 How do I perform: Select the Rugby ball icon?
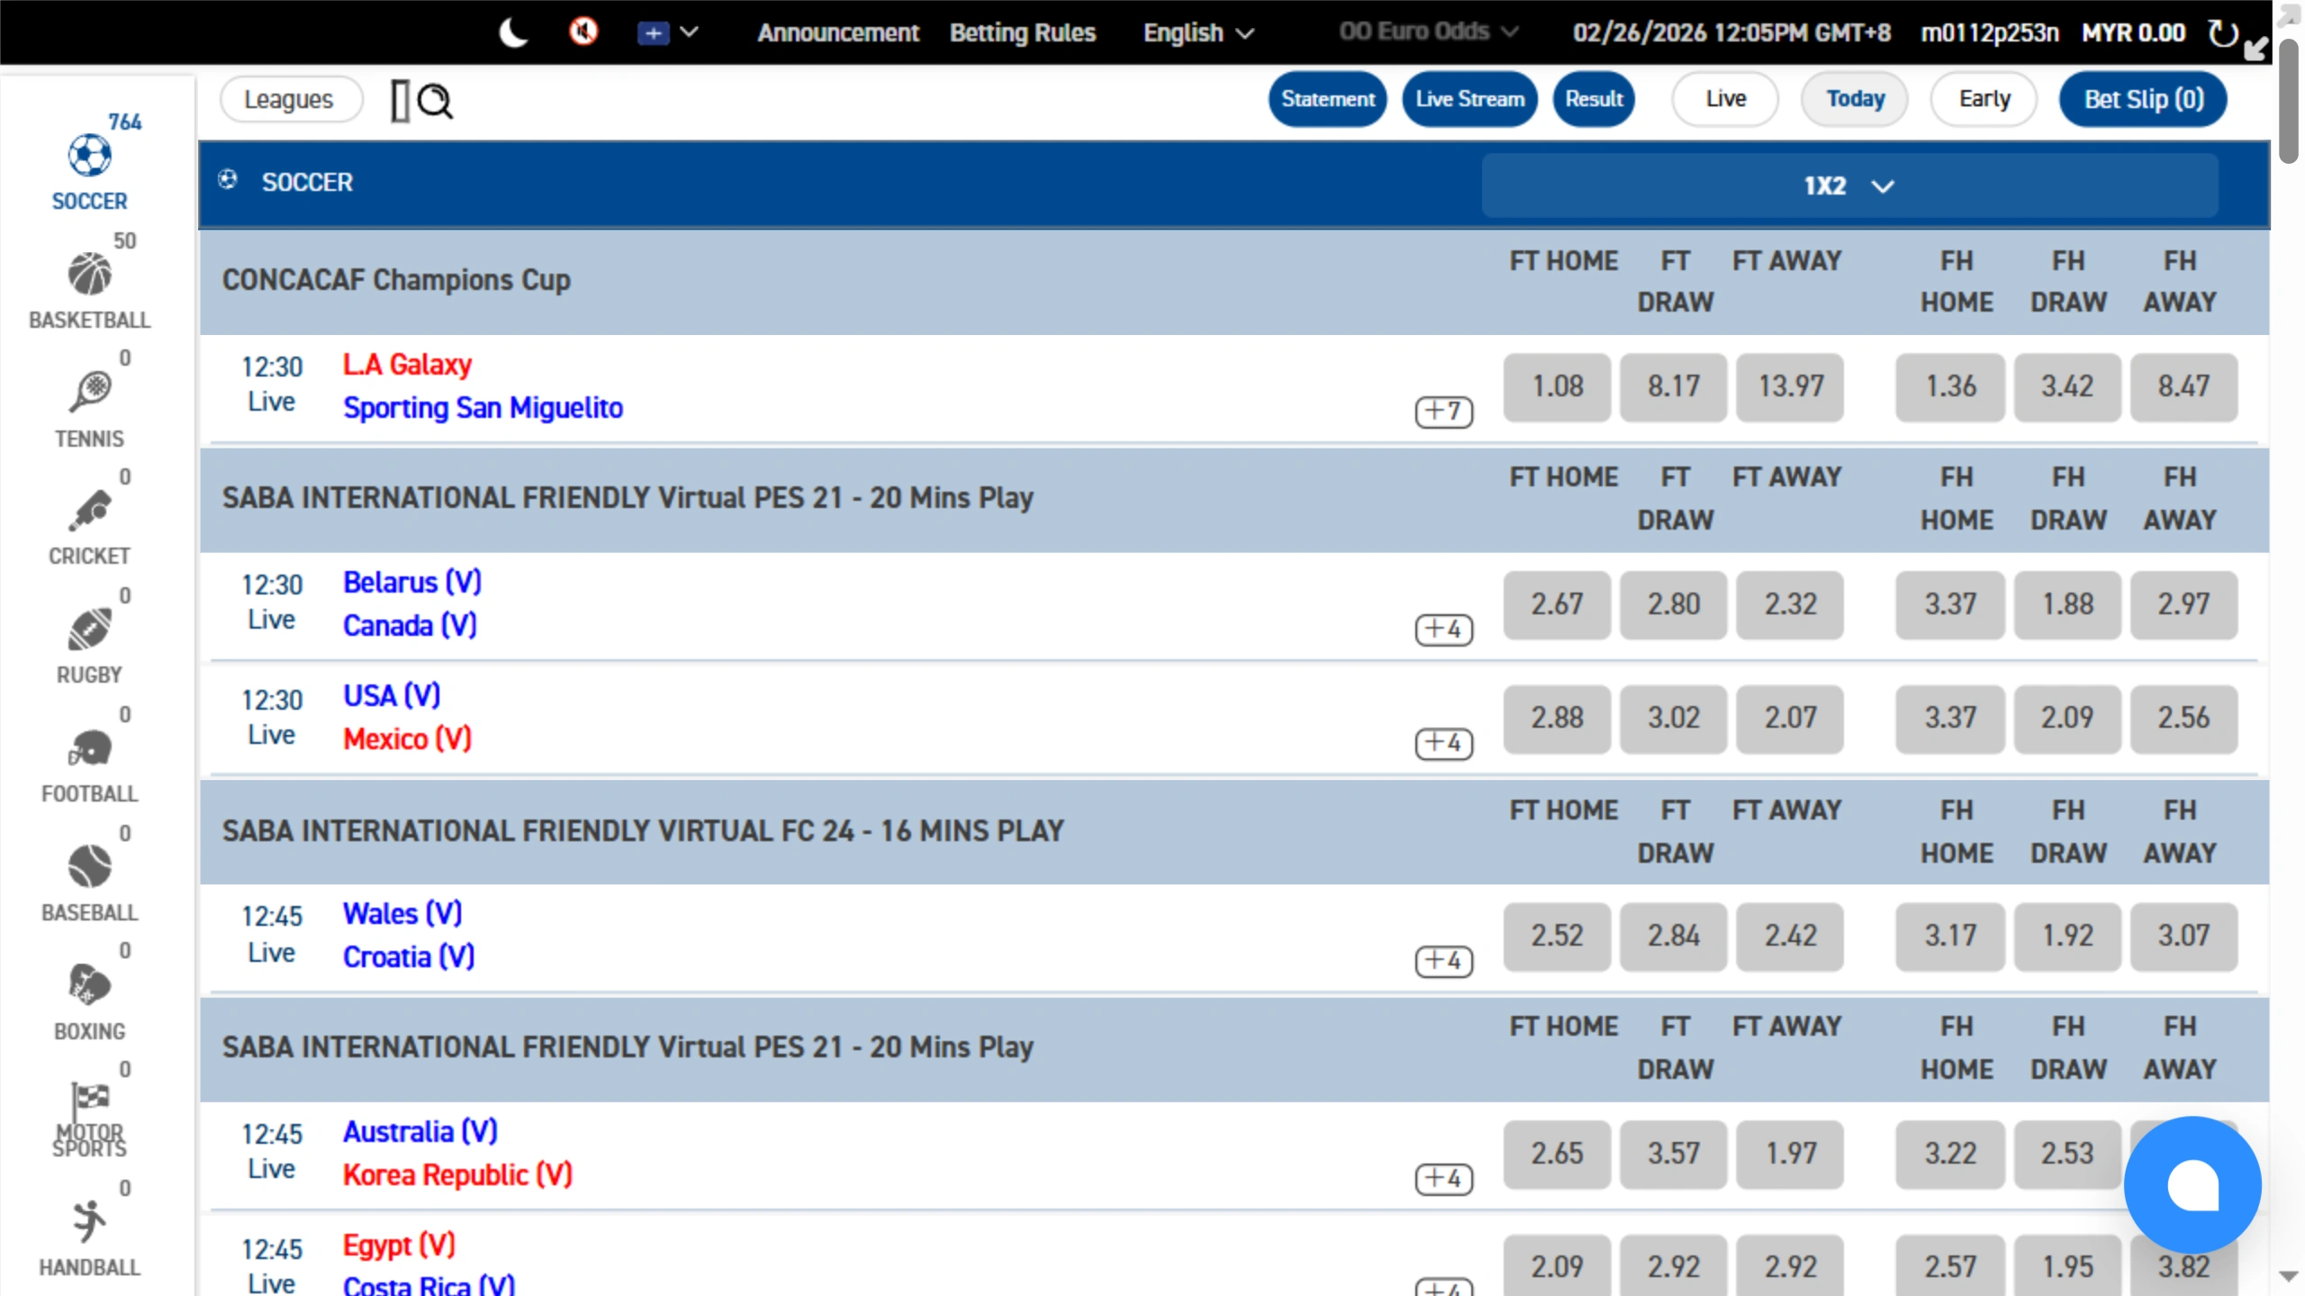(90, 630)
